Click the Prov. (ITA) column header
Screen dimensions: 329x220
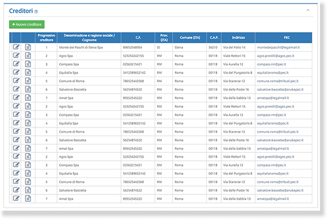coord(164,37)
